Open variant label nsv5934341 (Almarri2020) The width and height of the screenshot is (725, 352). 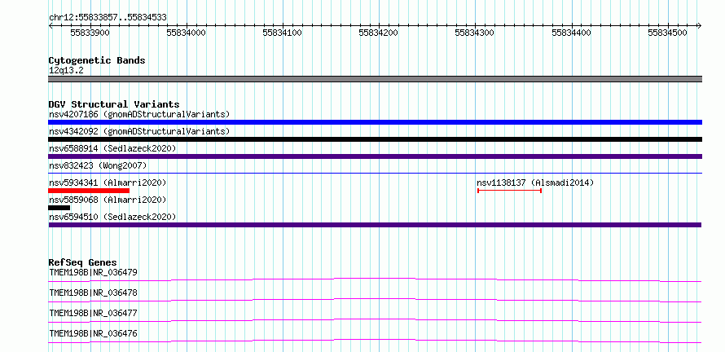108,183
